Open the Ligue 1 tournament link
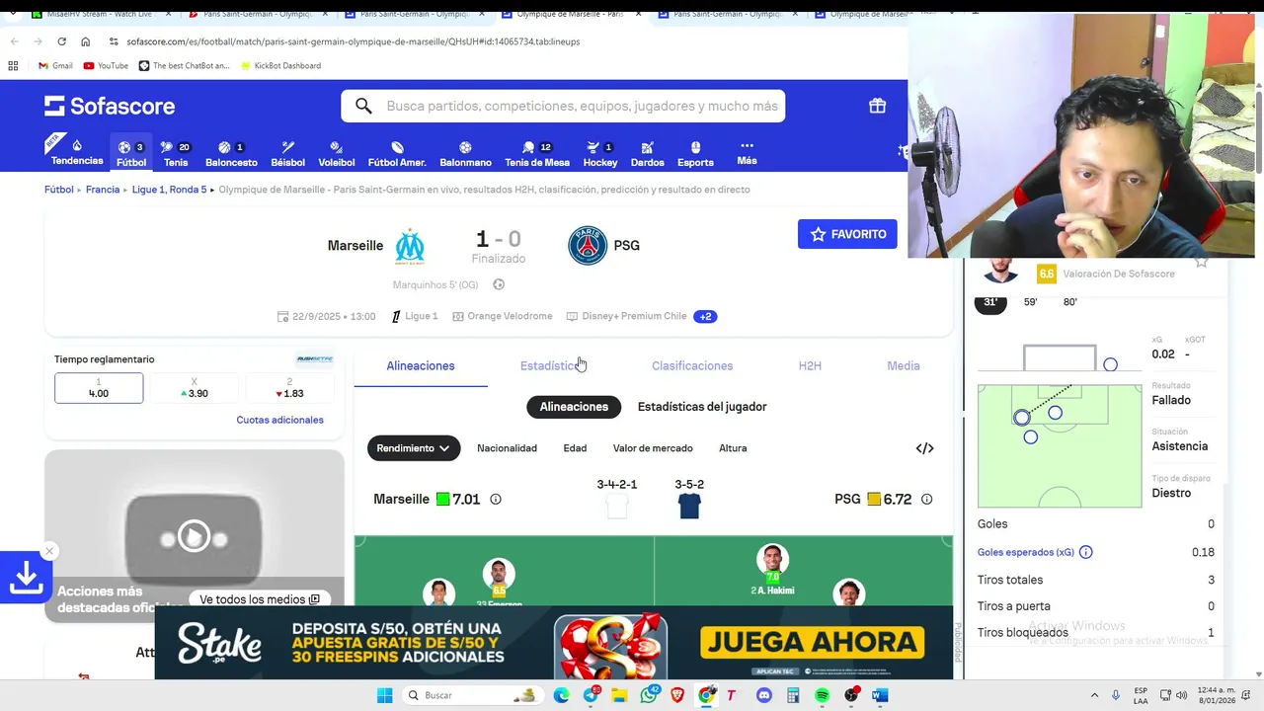Image resolution: width=1264 pixels, height=711 pixels. (x=415, y=316)
